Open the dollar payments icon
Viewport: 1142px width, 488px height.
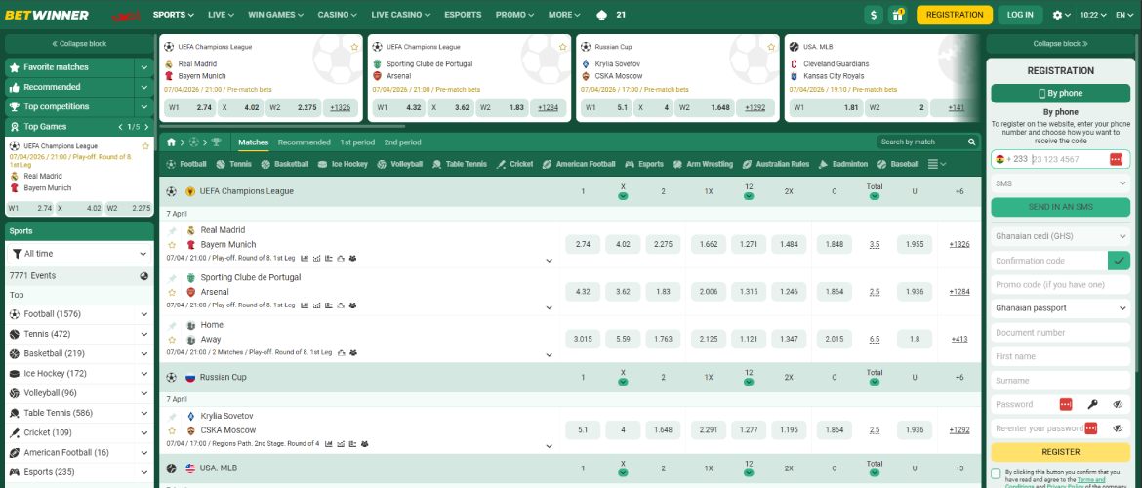point(874,15)
